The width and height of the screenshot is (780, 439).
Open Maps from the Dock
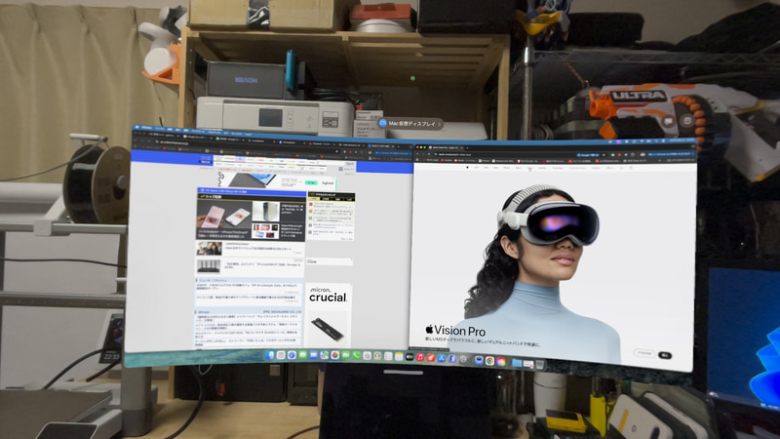pyautogui.click(x=325, y=355)
